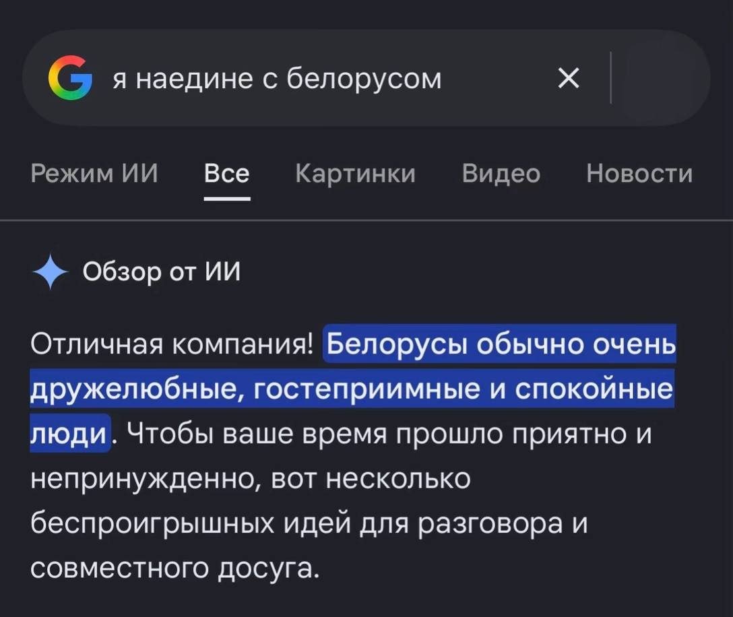Image resolution: width=733 pixels, height=617 pixels.
Task: Go to the Видео tab
Action: pos(501,174)
